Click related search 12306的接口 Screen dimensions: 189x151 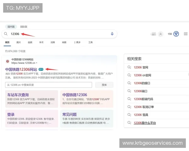point(142,83)
